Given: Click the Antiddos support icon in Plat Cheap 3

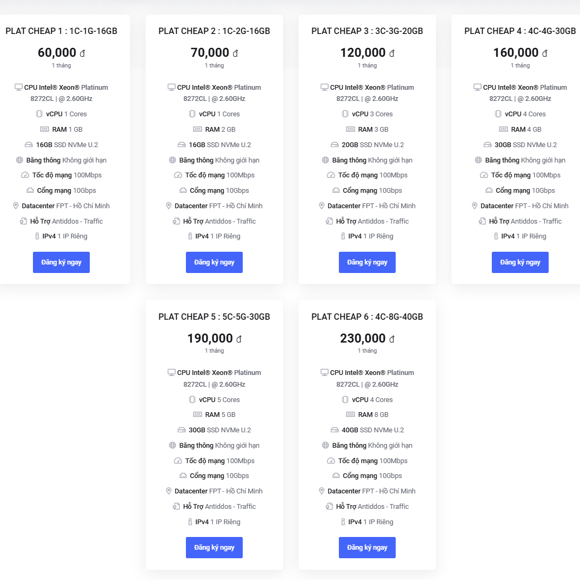Looking at the screenshot, I should point(329,221).
